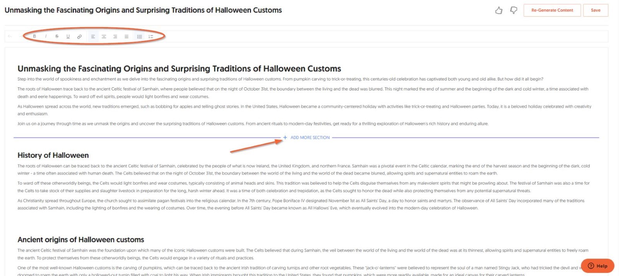
Task: Apply italic formatting
Action: (46, 36)
